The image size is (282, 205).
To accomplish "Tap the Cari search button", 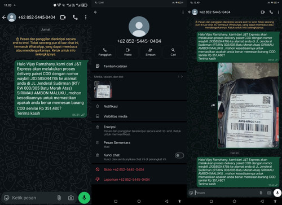I will click(x=173, y=52).
